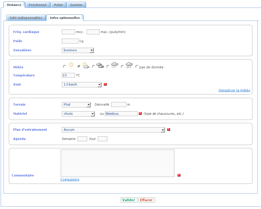261x209 pixels.
Task: Select the sunny weather radio button
Action: [64, 66]
